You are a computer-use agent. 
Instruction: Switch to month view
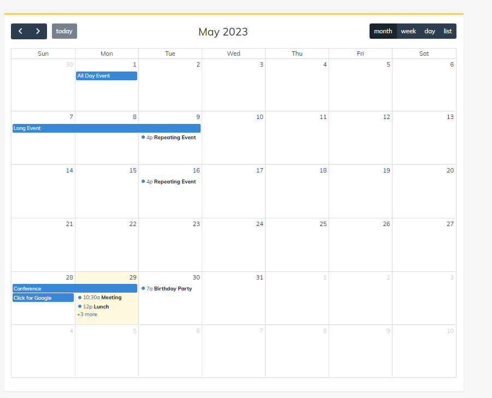[x=383, y=31]
